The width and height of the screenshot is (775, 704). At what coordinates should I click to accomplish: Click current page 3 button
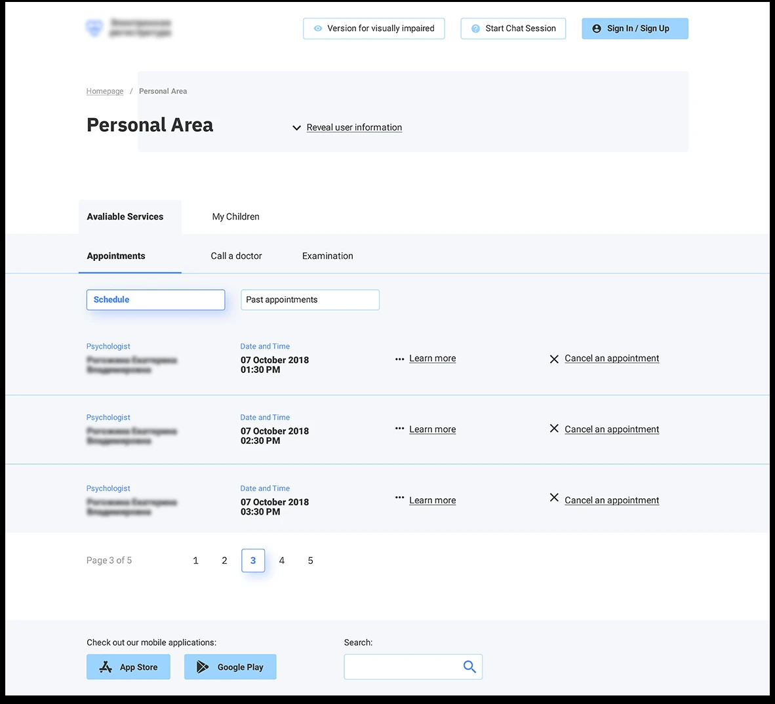(x=253, y=560)
